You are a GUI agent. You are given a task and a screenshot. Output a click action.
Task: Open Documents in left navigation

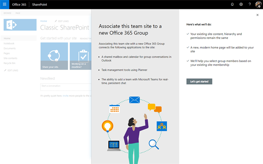click(x=10, y=48)
